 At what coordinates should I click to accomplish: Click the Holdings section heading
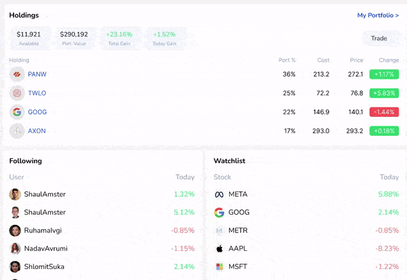pos(24,16)
